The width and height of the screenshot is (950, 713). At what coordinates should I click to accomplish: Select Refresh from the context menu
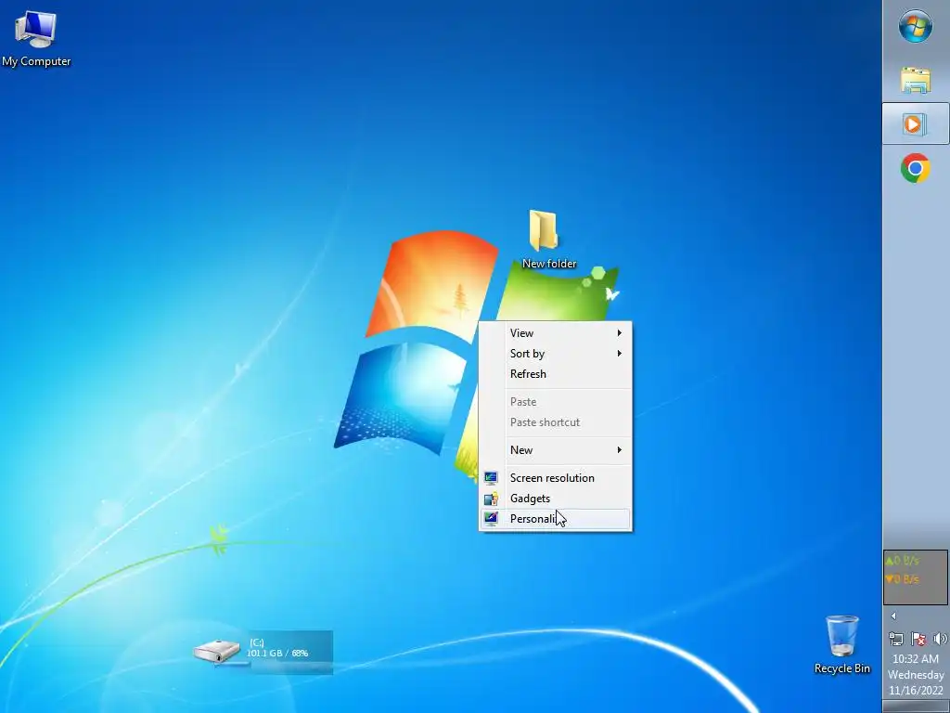(555, 374)
